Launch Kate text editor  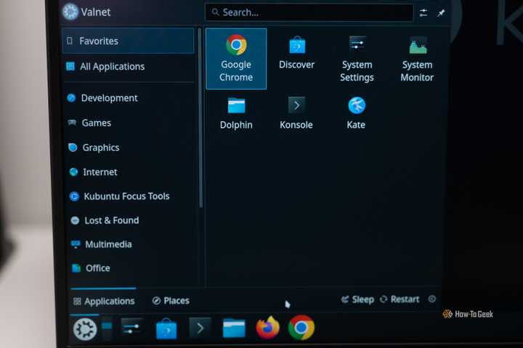(356, 113)
